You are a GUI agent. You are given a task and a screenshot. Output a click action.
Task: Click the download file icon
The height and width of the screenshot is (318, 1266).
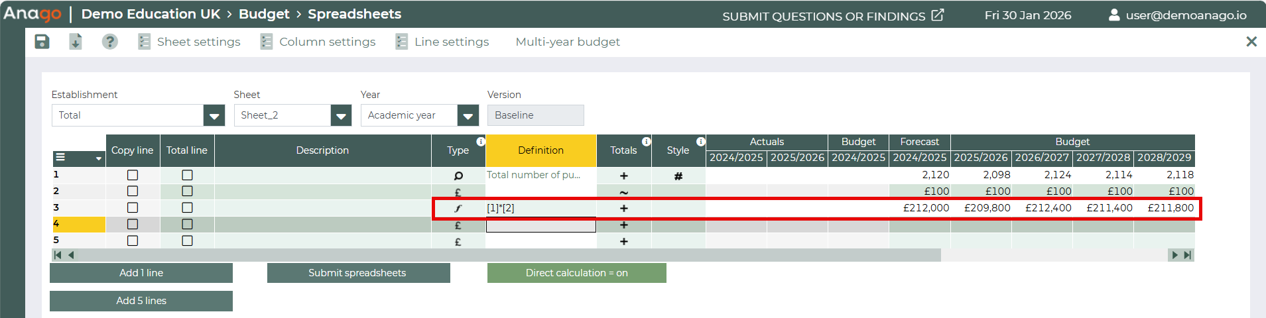click(76, 42)
